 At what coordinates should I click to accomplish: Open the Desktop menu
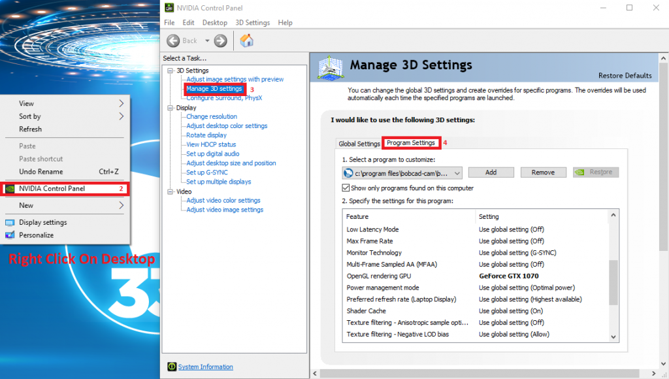(214, 22)
